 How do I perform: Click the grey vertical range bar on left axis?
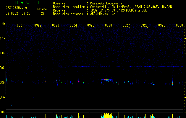point(6,83)
